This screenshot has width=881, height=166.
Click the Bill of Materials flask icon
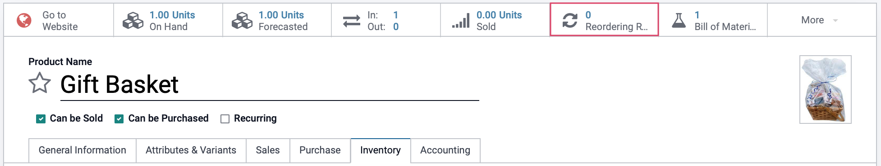[x=679, y=20]
